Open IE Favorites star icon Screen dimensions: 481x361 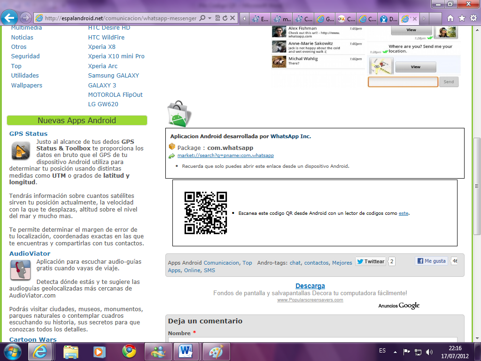coord(462,18)
